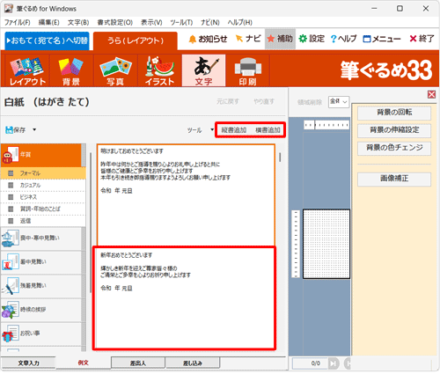Switch to the 差し込み tab
This screenshot has height=374, width=440.
(x=193, y=363)
